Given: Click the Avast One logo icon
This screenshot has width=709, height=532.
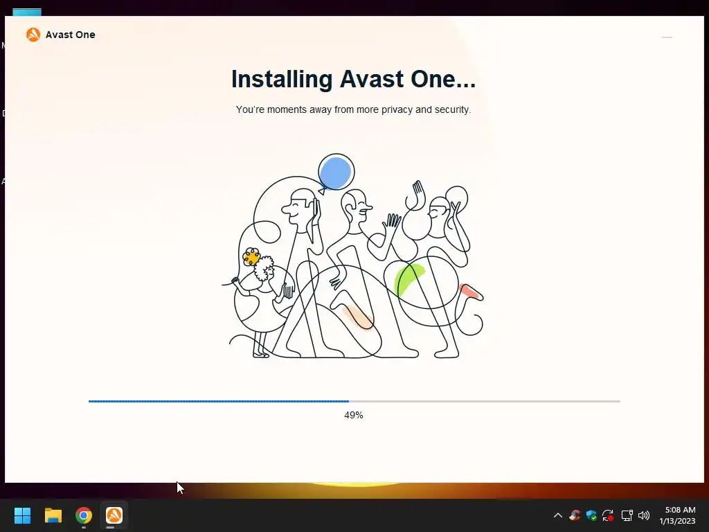Looking at the screenshot, I should (33, 35).
